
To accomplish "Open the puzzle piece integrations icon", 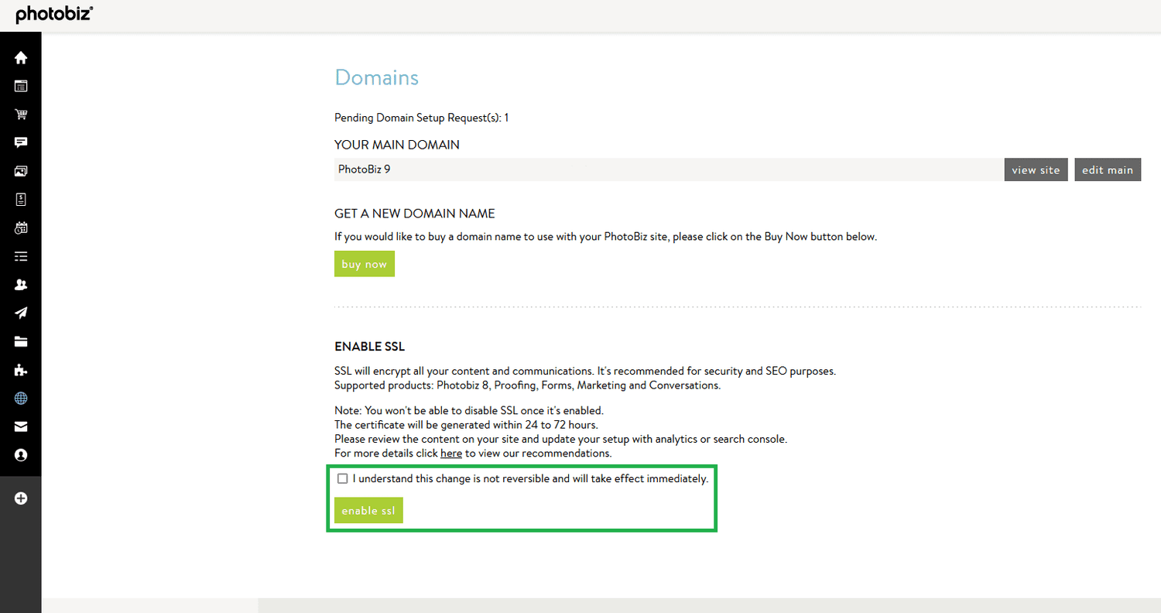I will (x=20, y=370).
